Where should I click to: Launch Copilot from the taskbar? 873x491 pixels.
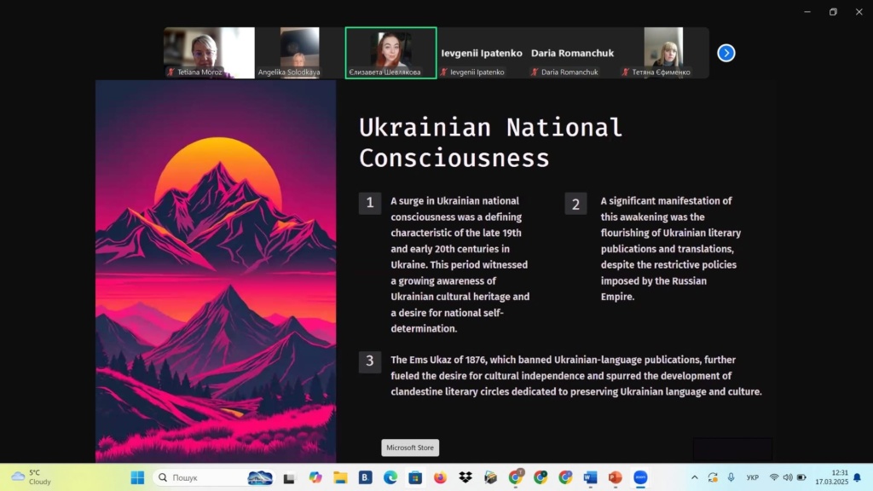click(315, 477)
